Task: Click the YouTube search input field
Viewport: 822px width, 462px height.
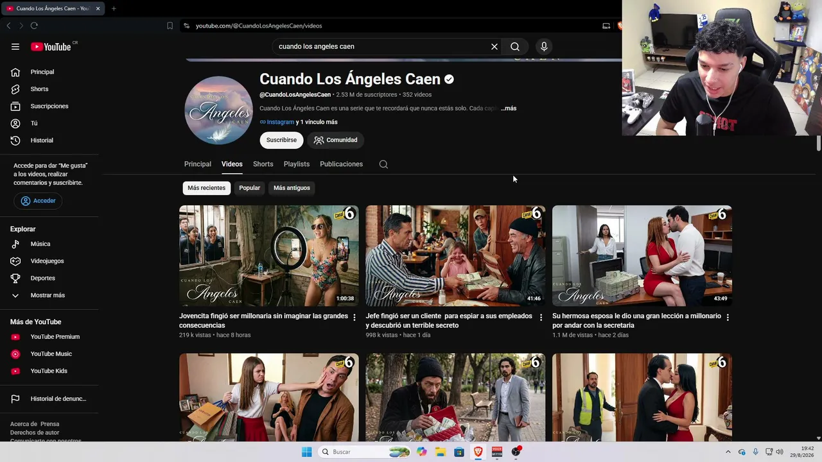Action: [382, 46]
